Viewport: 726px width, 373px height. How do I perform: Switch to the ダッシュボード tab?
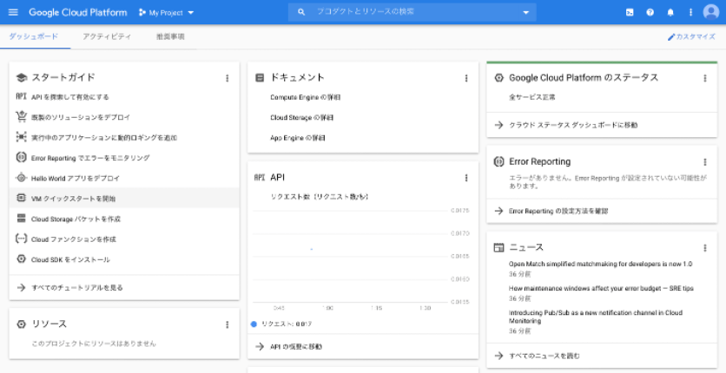pos(34,36)
